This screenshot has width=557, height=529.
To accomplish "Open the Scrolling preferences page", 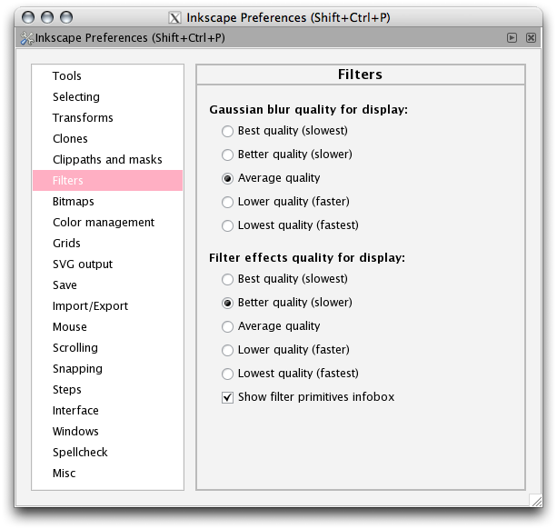I will click(x=107, y=348).
